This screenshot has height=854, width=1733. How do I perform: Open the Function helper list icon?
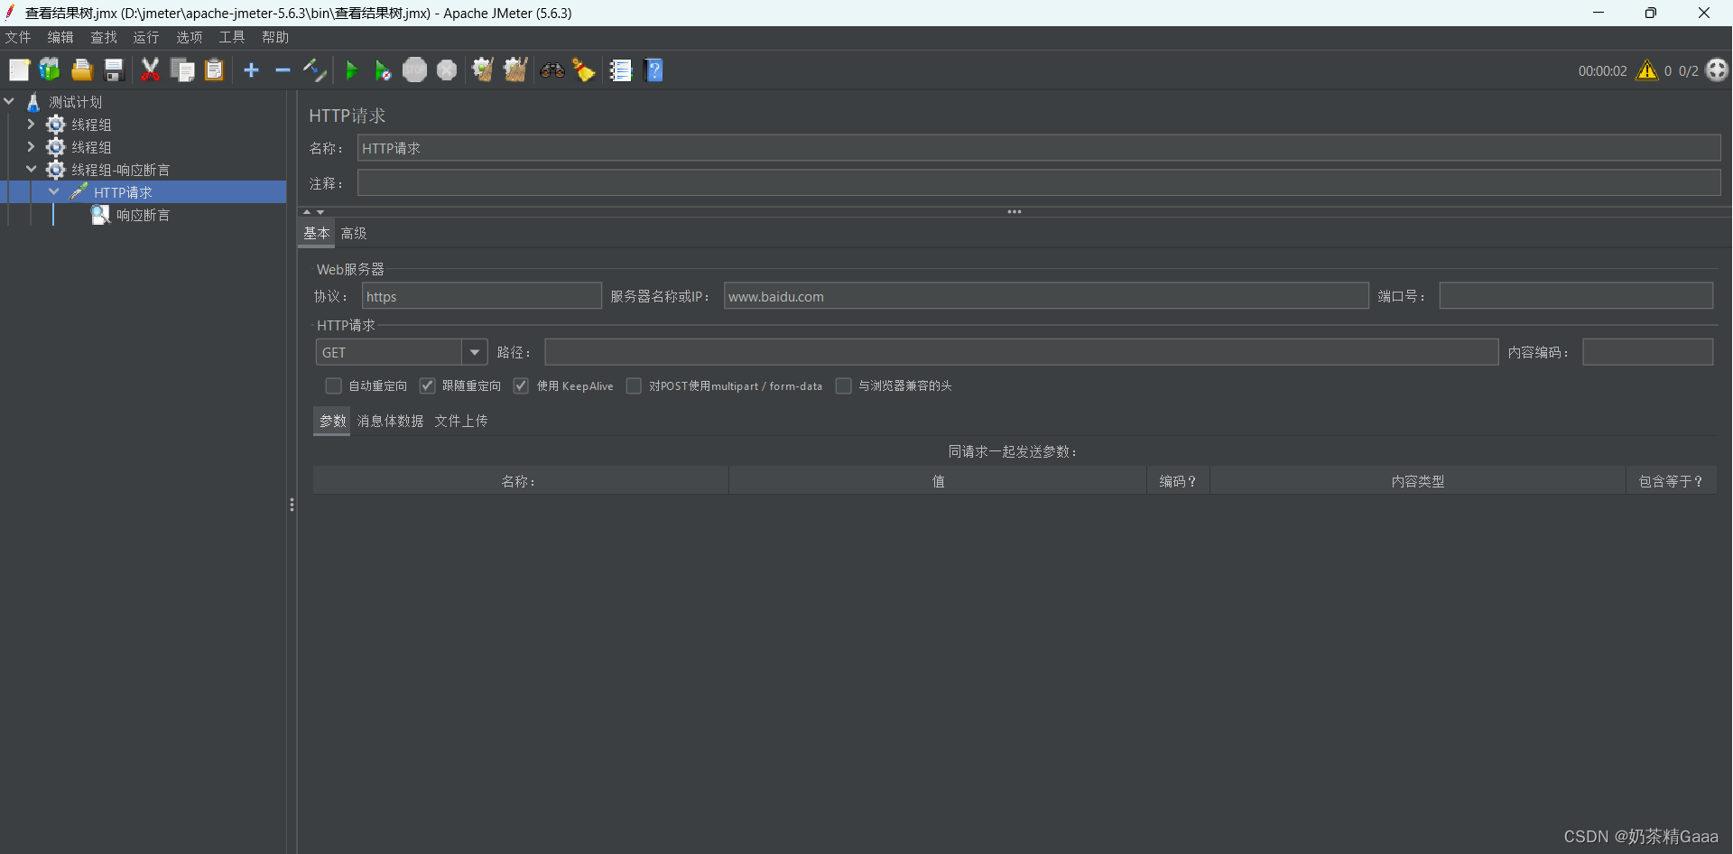621,70
